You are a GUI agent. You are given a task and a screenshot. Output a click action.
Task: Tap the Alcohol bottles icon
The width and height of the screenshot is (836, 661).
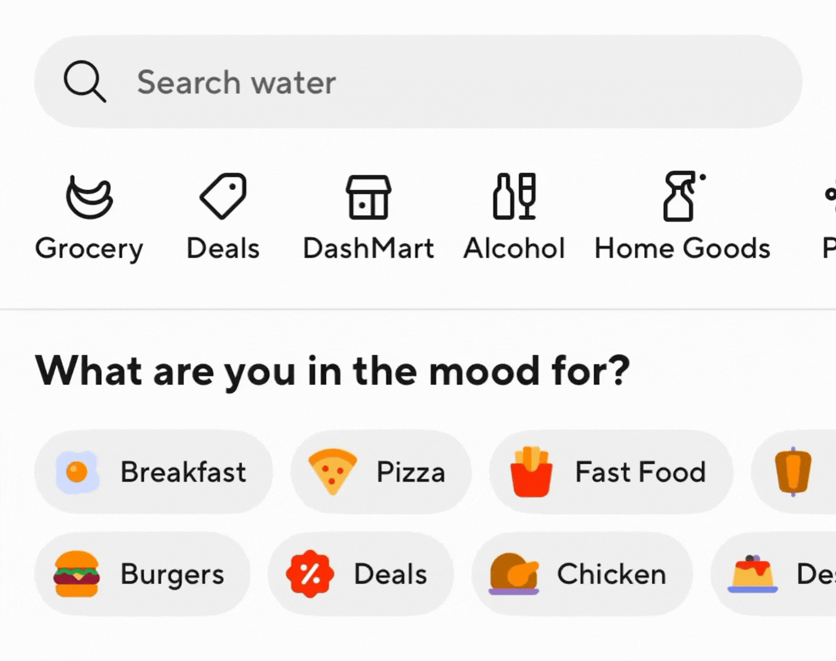tap(514, 198)
